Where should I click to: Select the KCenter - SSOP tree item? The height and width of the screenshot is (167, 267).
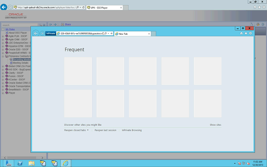(x=17, y=80)
